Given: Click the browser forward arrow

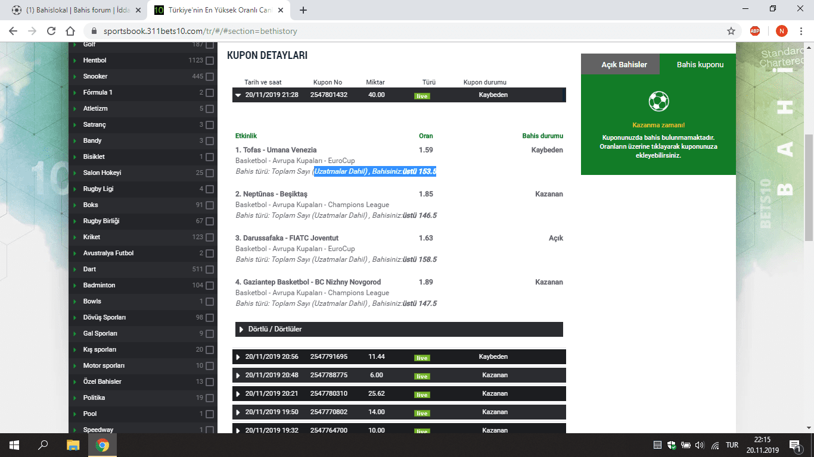Looking at the screenshot, I should 32,31.
